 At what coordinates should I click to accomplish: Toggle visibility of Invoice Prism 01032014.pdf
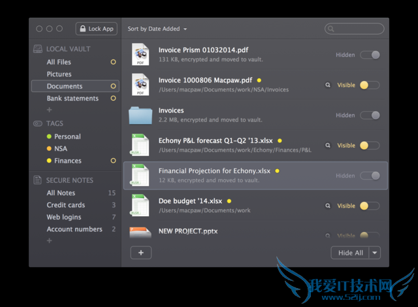point(370,55)
